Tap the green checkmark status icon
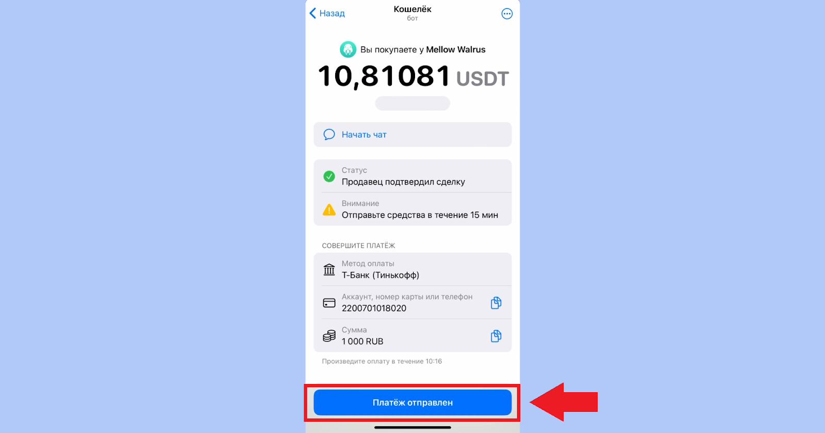This screenshot has width=825, height=433. pos(329,177)
